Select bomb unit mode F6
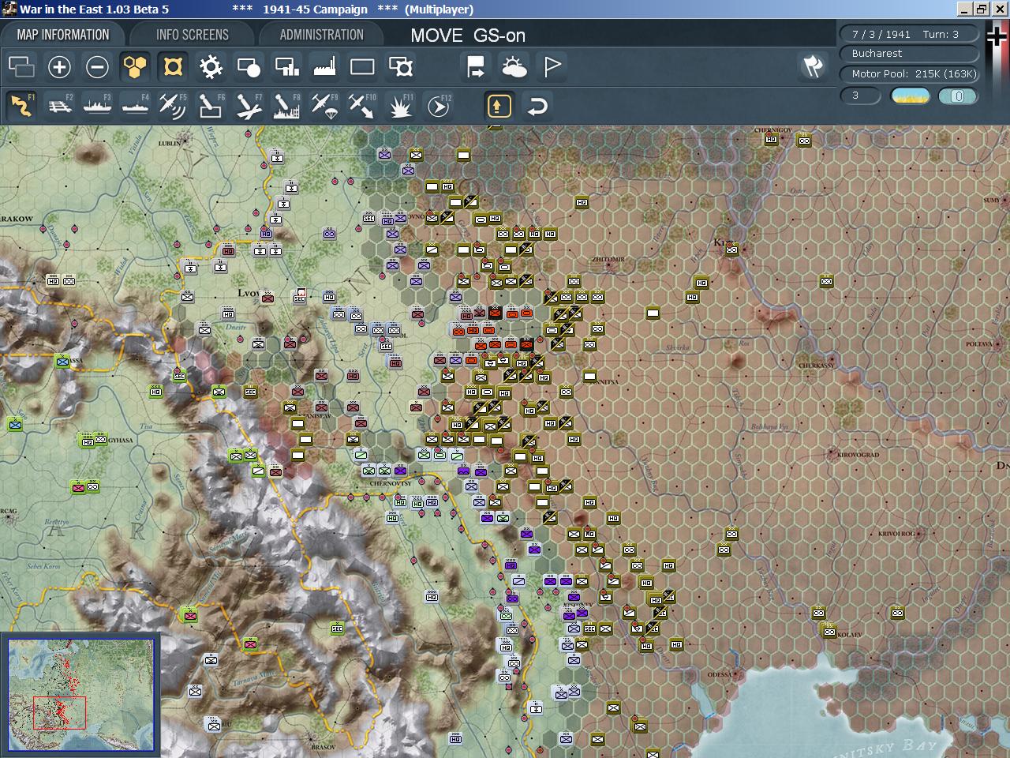The width and height of the screenshot is (1010, 758). tap(211, 106)
